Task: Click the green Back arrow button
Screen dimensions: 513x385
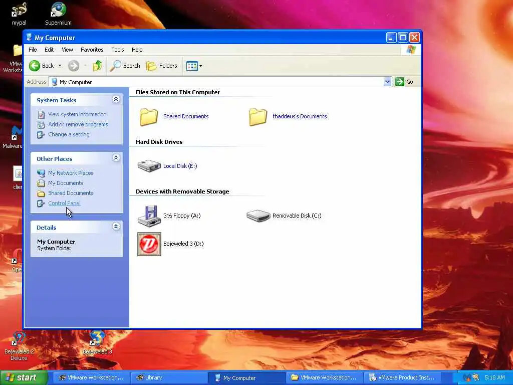Action: [35, 66]
